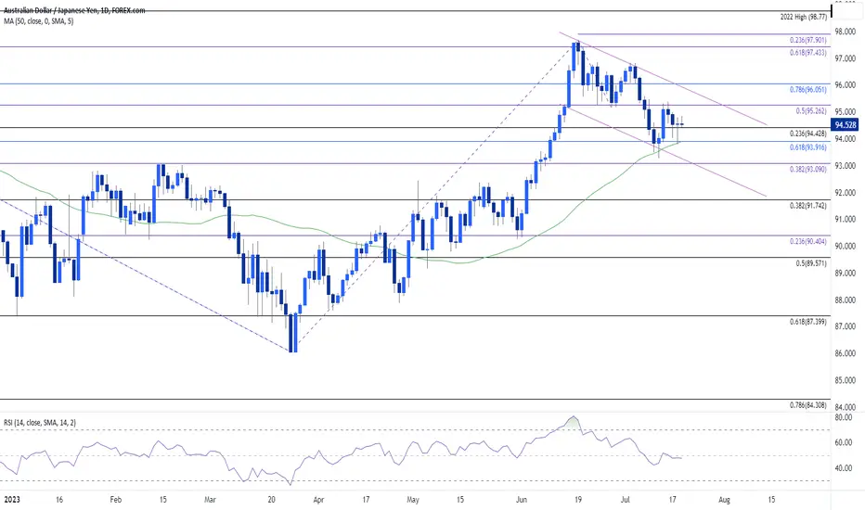Click the 88.000 price axis value
Viewport: 865px width, 510px height.
(846, 300)
